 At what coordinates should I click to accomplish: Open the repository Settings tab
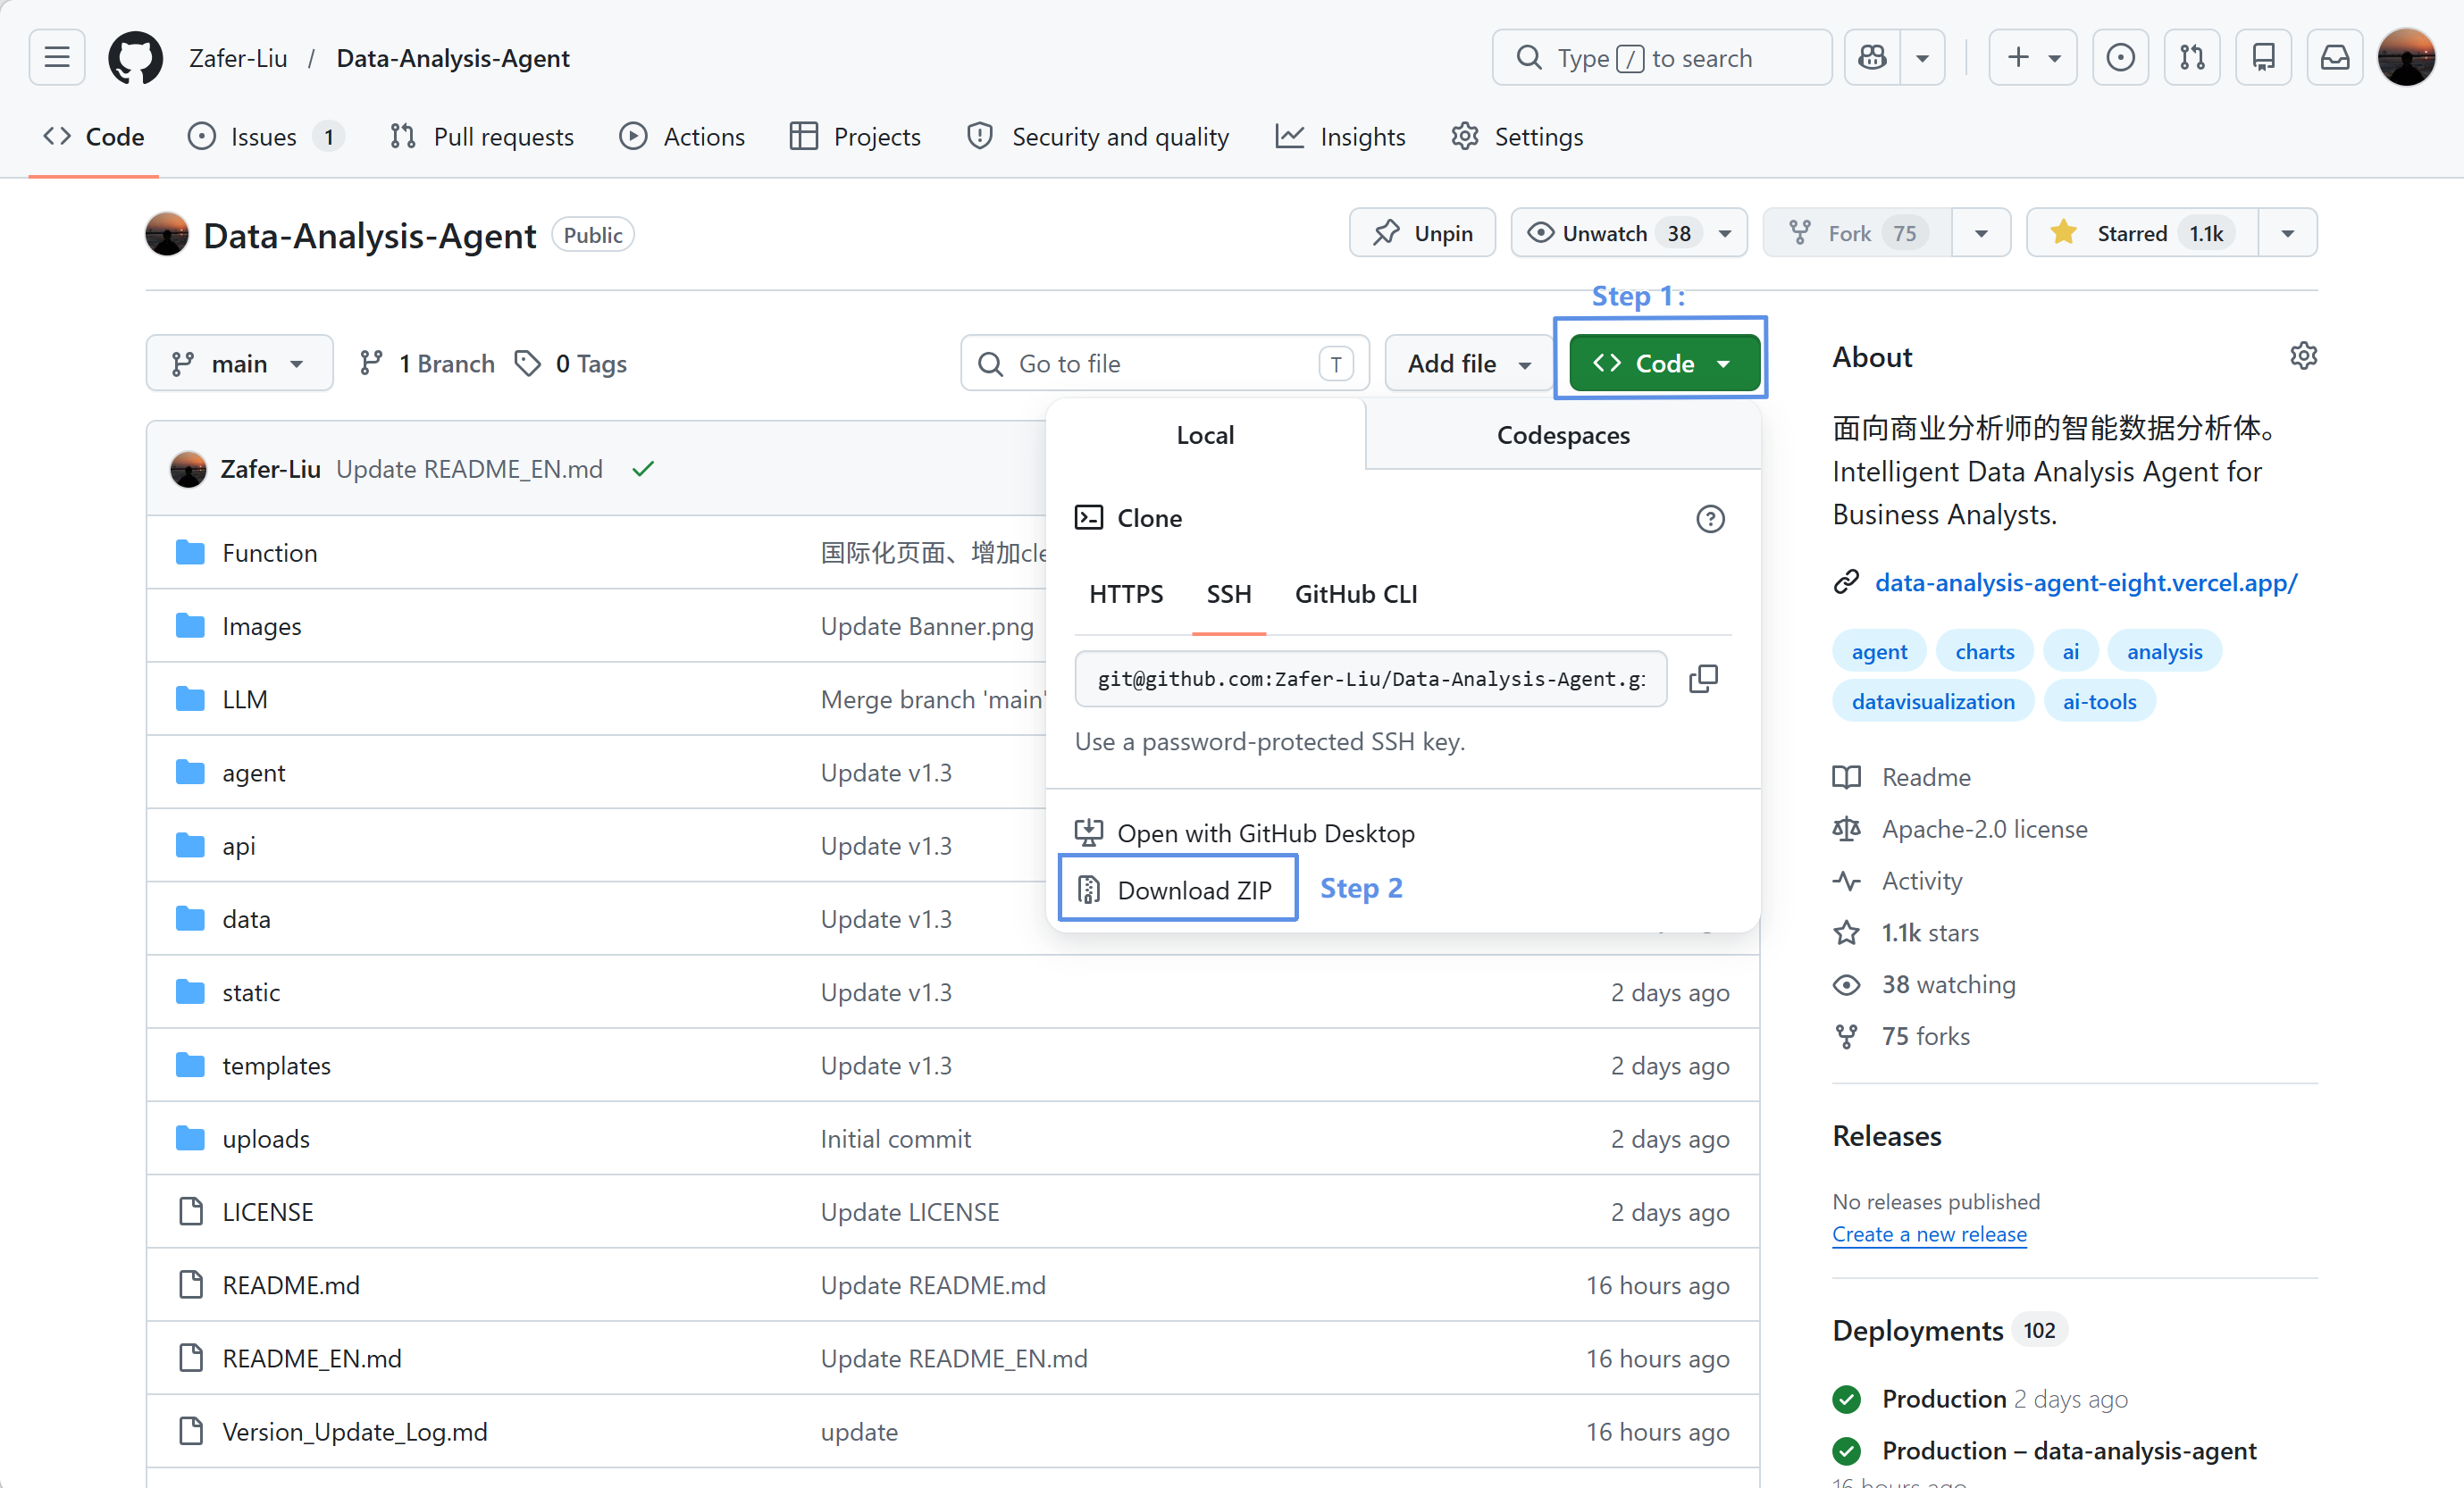1517,136
